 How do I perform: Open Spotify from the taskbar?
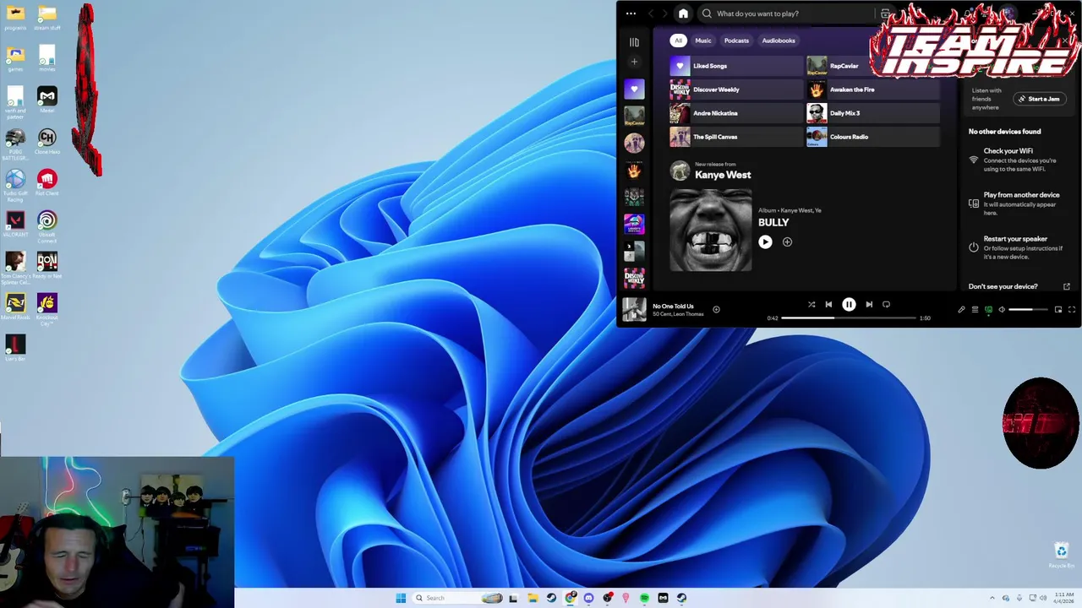tap(644, 598)
